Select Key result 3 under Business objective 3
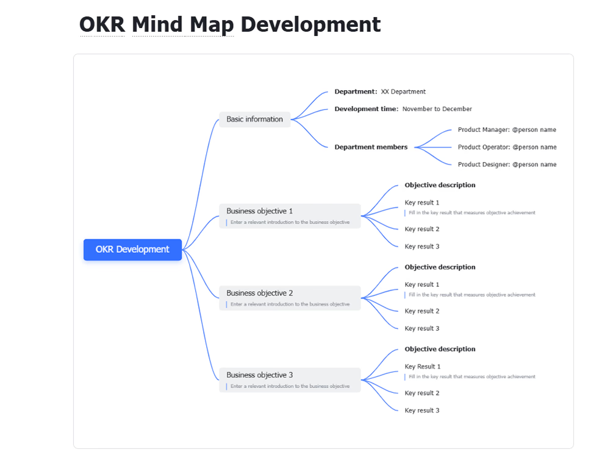This screenshot has width=616, height=458. coord(422,410)
